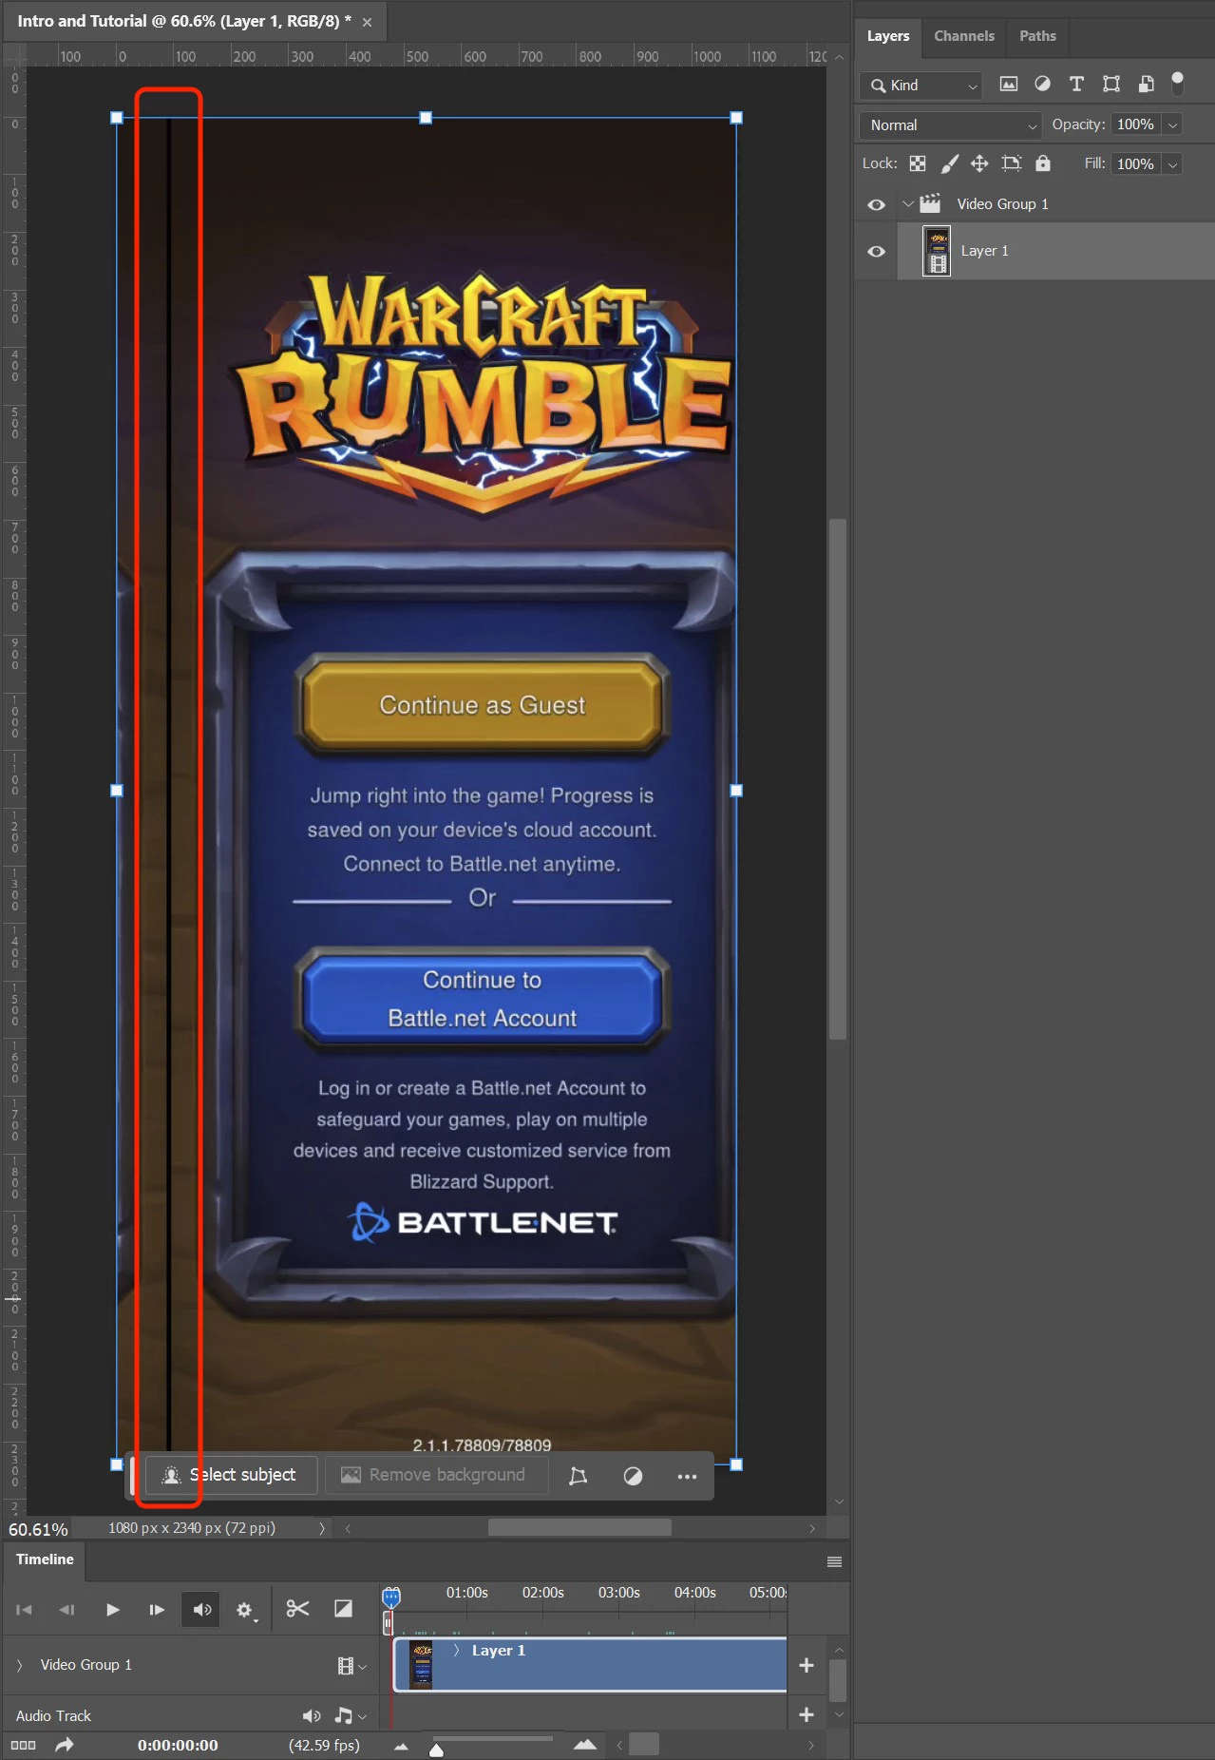Click the canvas vertical scrollbar
This screenshot has width=1215, height=1760.
point(837,779)
